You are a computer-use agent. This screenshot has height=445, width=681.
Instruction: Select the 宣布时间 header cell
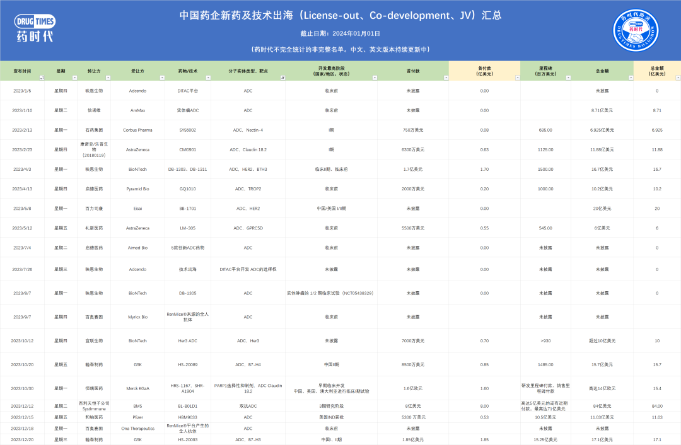click(x=22, y=71)
